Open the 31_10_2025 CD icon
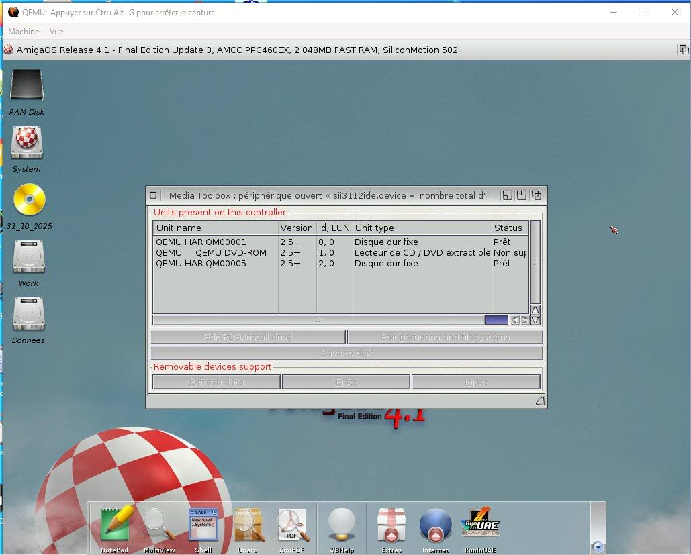The image size is (691, 555). click(30, 200)
